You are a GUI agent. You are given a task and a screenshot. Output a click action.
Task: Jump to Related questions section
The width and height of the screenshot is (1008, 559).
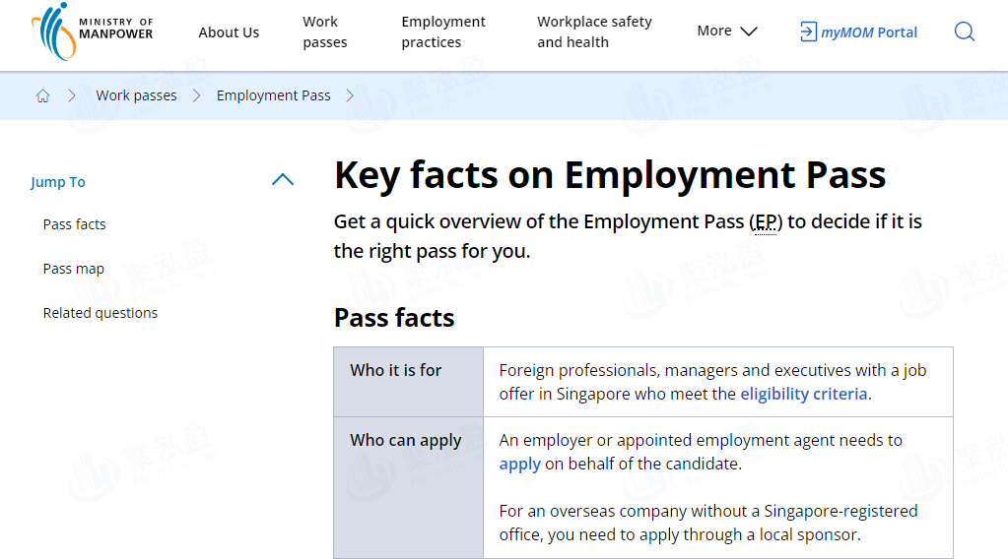tap(101, 313)
